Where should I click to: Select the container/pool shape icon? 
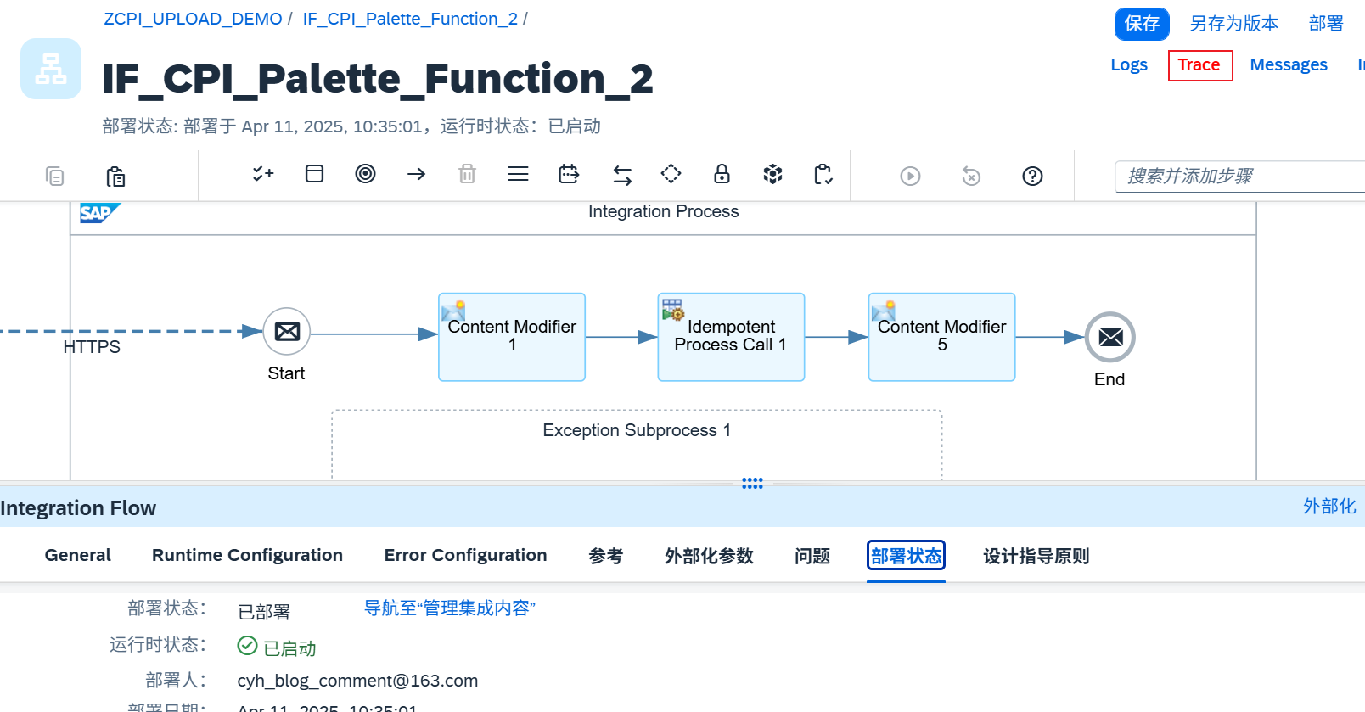click(314, 174)
